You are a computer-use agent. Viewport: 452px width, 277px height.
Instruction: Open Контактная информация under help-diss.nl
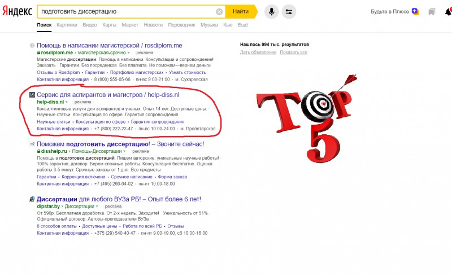tap(63, 129)
